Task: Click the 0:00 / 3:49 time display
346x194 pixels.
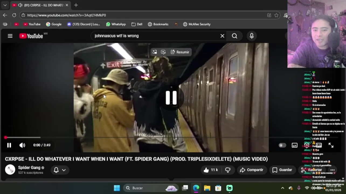Action: click(x=42, y=145)
